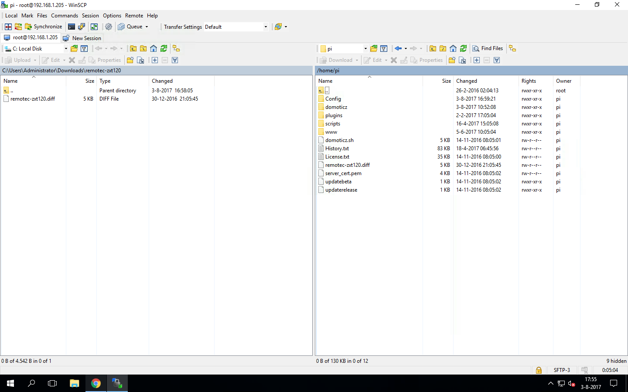Go to remote home directory icon
The image size is (628, 392).
coord(453,48)
